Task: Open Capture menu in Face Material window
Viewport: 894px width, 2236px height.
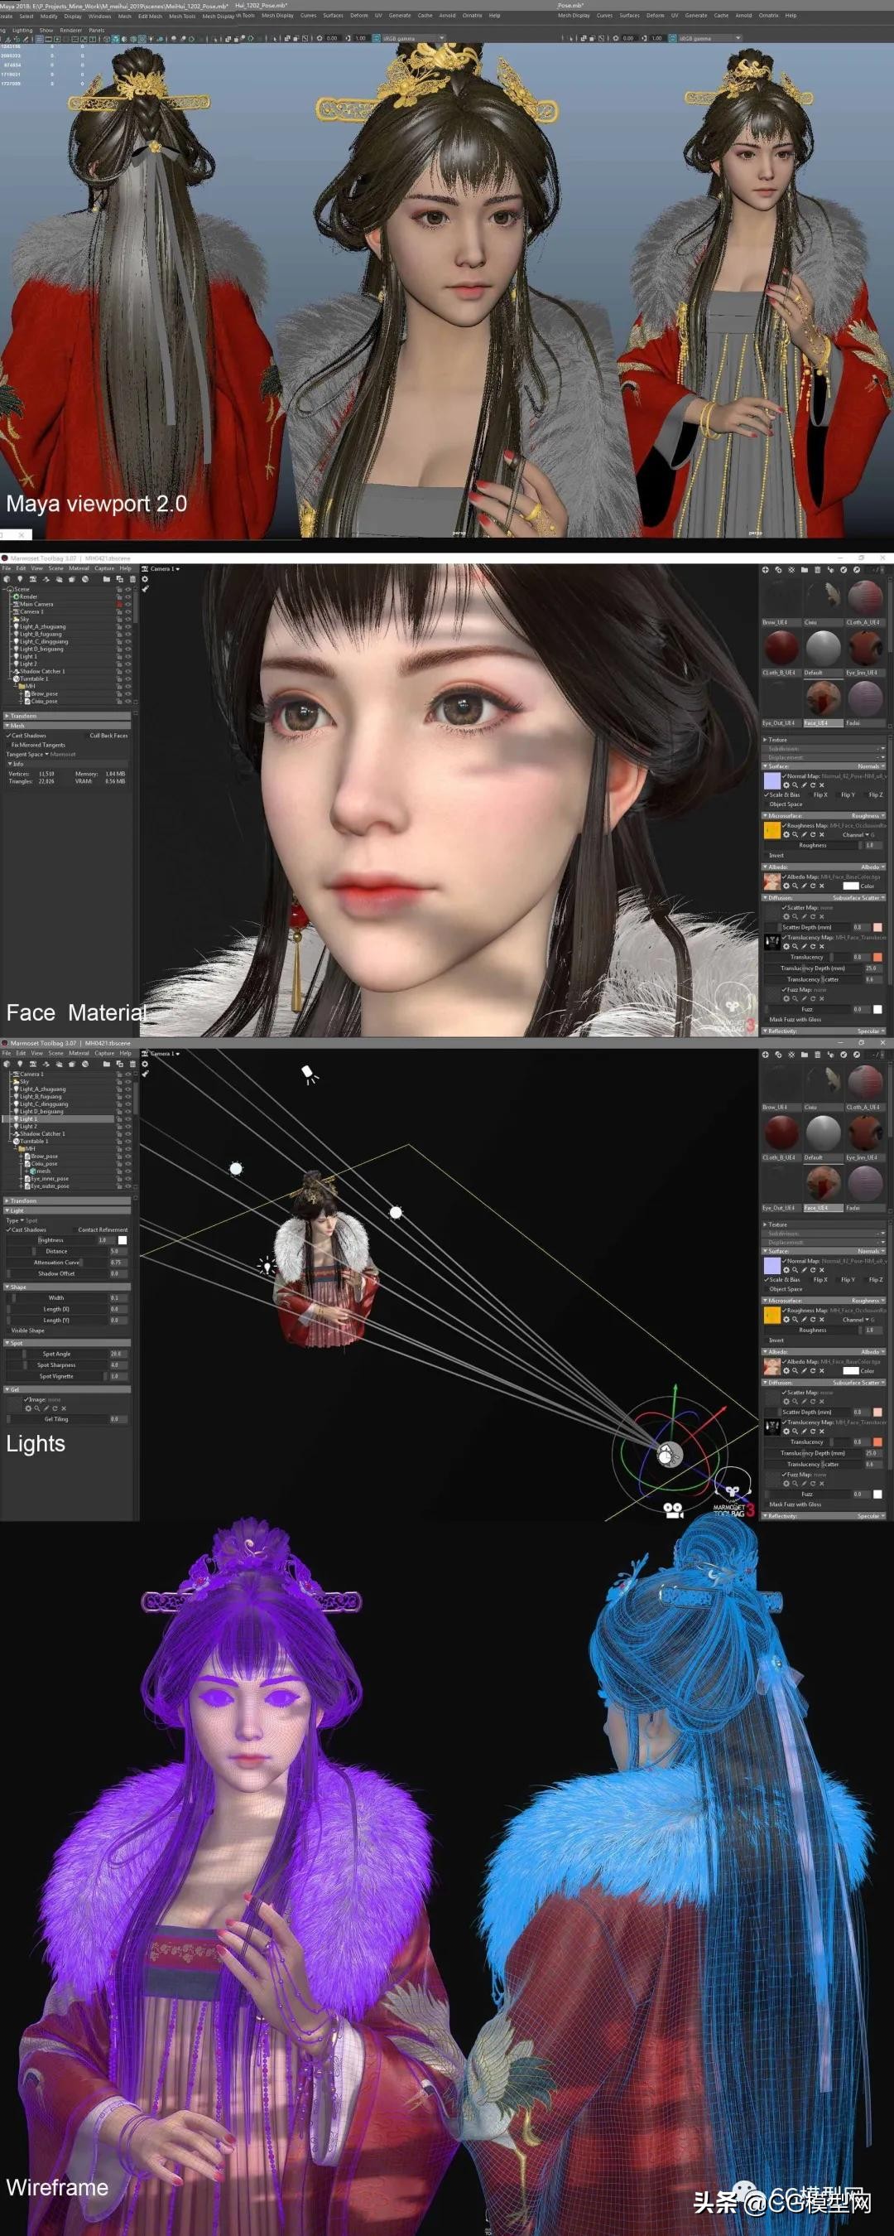Action: point(104,568)
